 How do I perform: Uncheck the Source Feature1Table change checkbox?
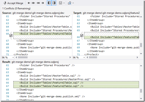[x=11, y=35]
